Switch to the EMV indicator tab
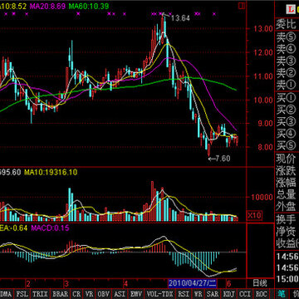This screenshot has height=299, width=299. point(136,294)
